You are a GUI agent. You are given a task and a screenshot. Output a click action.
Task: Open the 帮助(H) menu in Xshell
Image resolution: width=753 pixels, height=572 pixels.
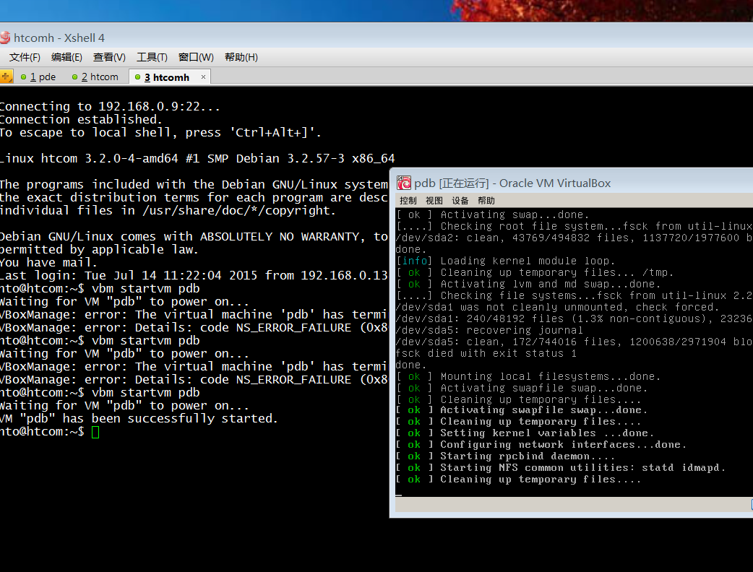pos(241,57)
